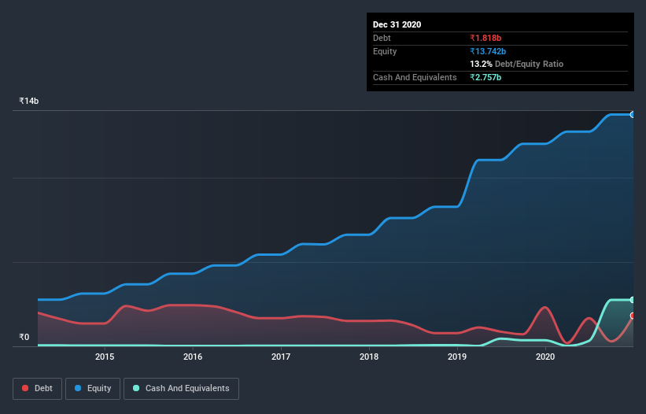Viewport: 646px width, 414px height.
Task: Toggle the Debt legend button
Action: 37,389
